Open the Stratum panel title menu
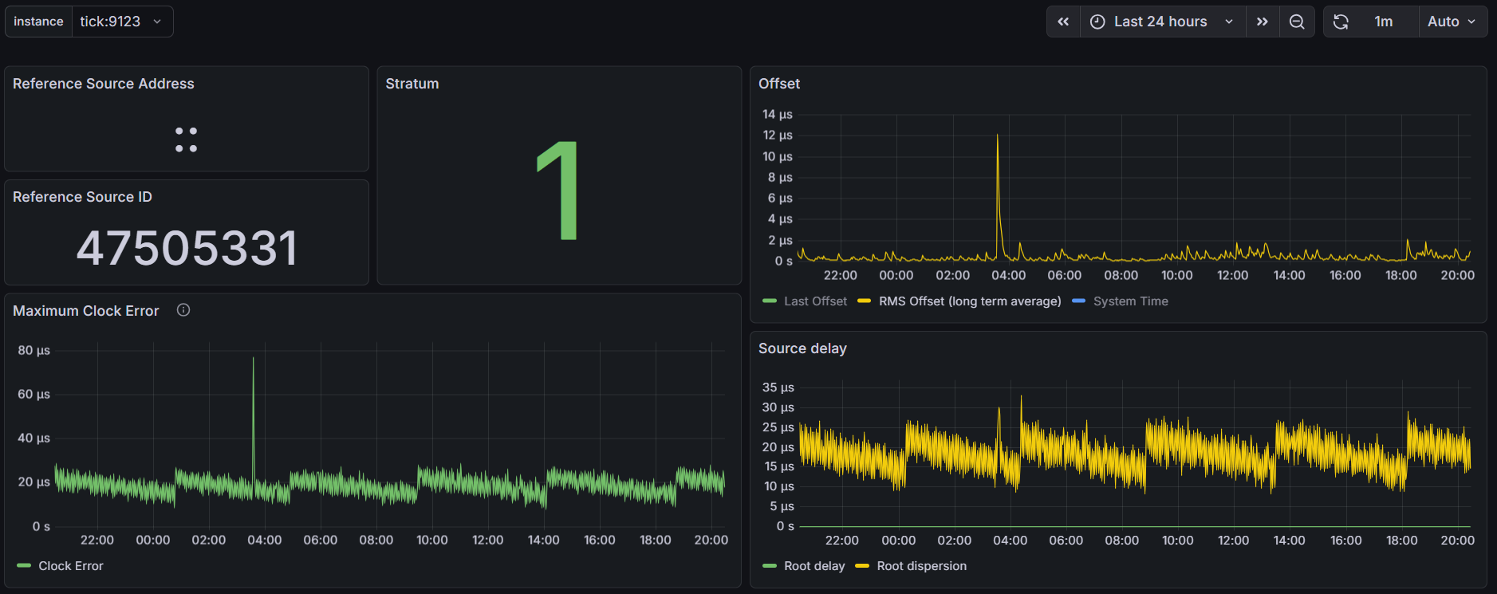The width and height of the screenshot is (1497, 594). click(x=412, y=84)
